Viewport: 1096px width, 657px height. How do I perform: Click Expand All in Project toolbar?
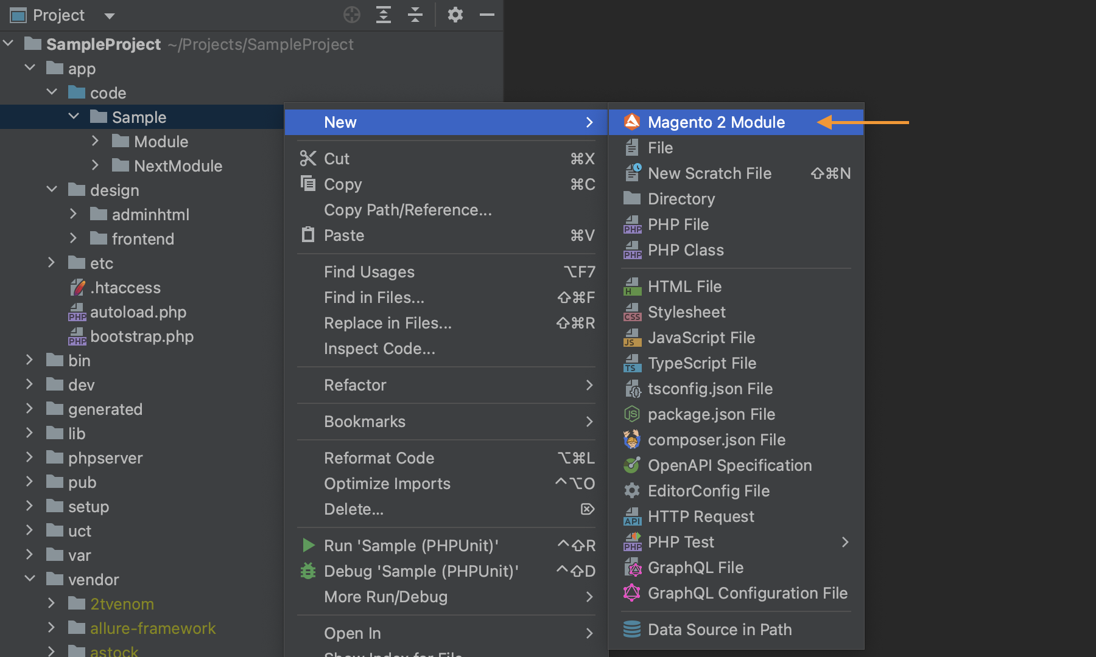click(x=384, y=15)
